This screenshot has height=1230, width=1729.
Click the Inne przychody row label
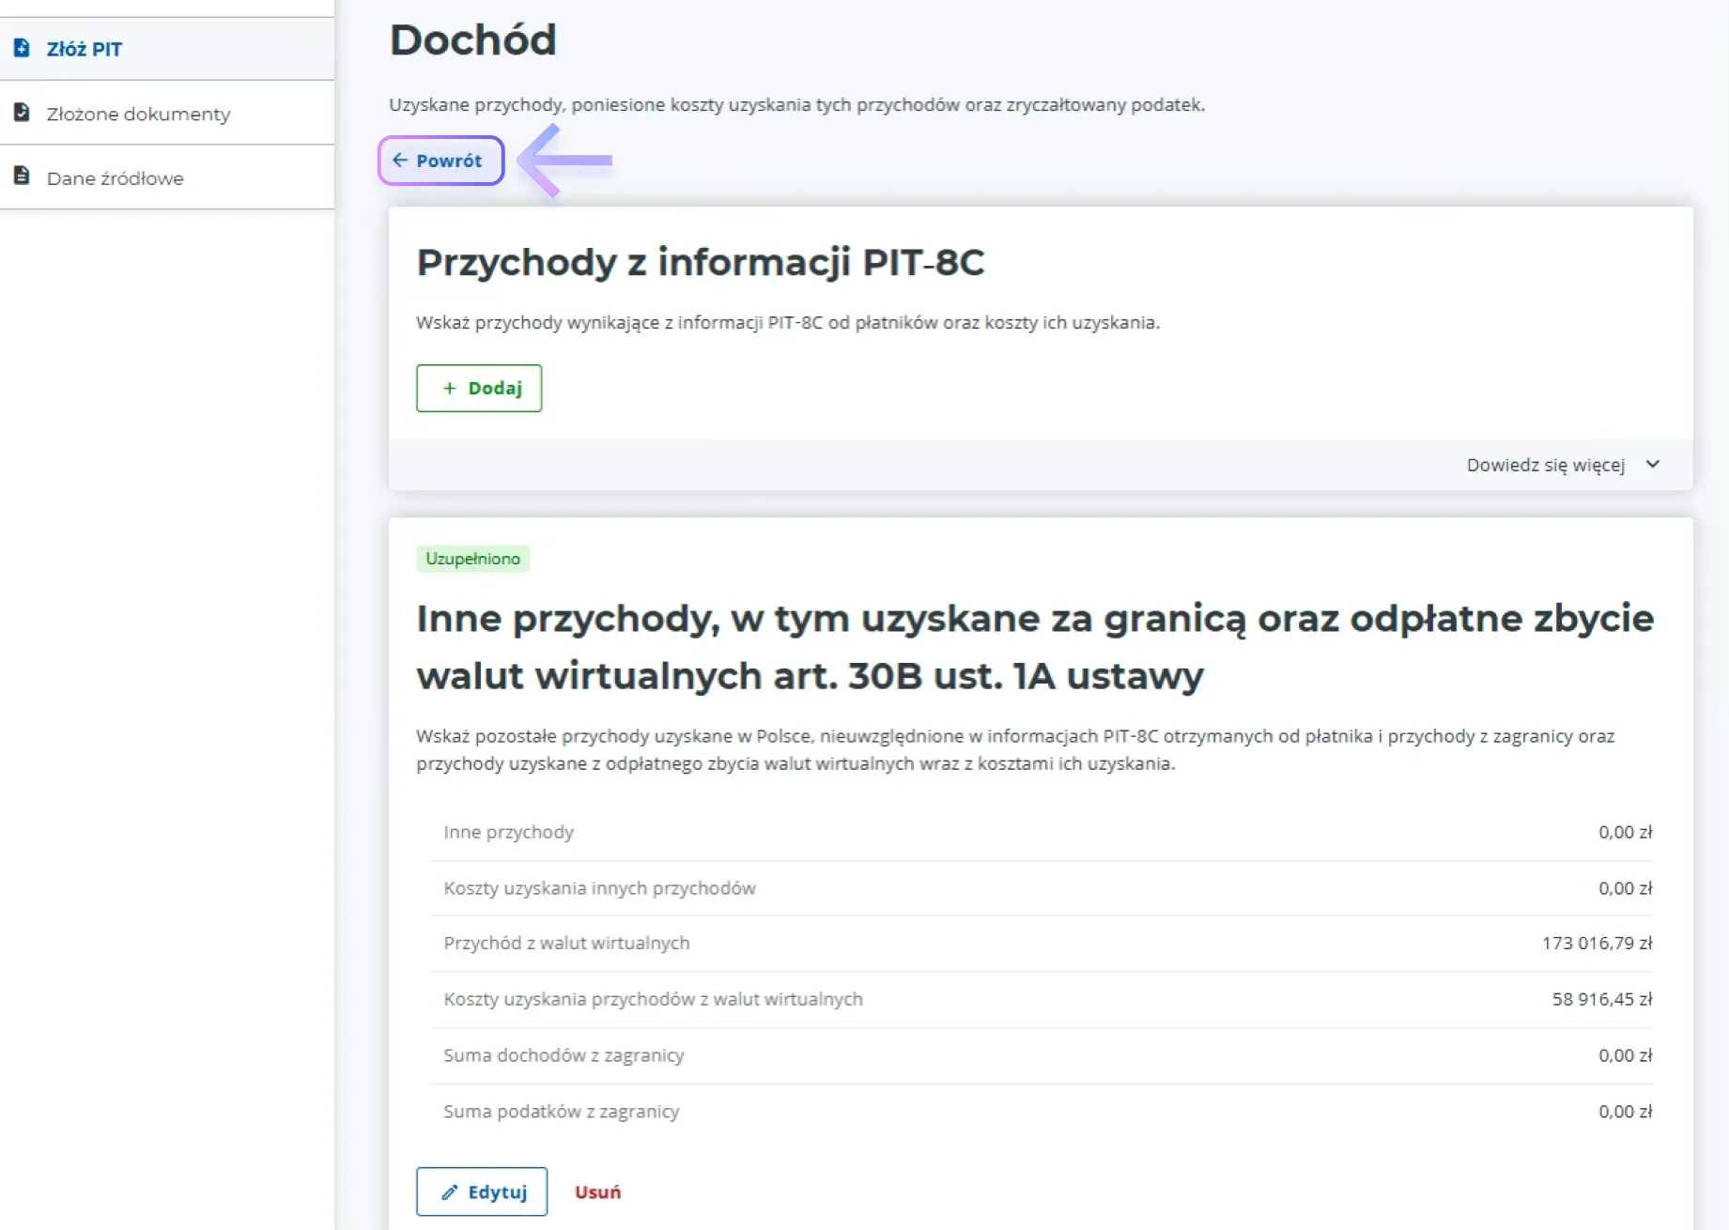tap(508, 832)
